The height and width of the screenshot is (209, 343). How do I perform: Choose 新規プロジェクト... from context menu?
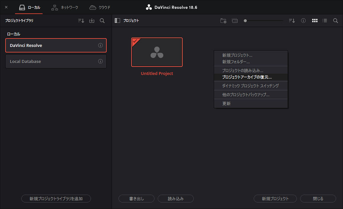point(251,55)
